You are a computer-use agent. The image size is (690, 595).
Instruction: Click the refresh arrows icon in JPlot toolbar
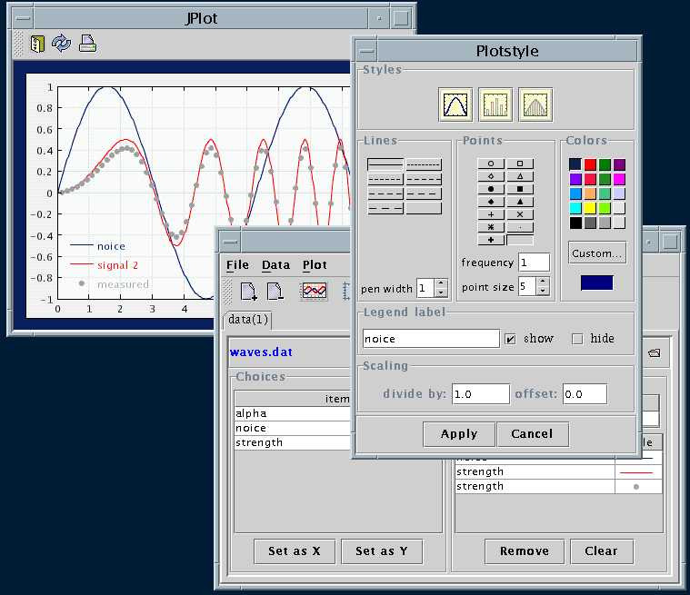coord(61,43)
